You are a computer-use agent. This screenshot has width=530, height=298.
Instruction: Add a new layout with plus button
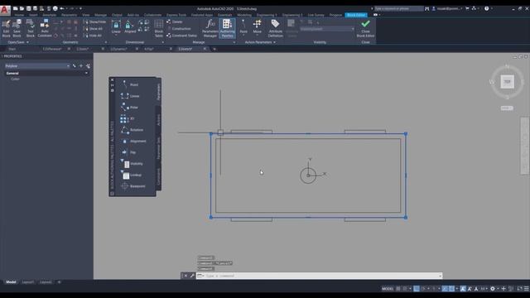[x=59, y=281]
